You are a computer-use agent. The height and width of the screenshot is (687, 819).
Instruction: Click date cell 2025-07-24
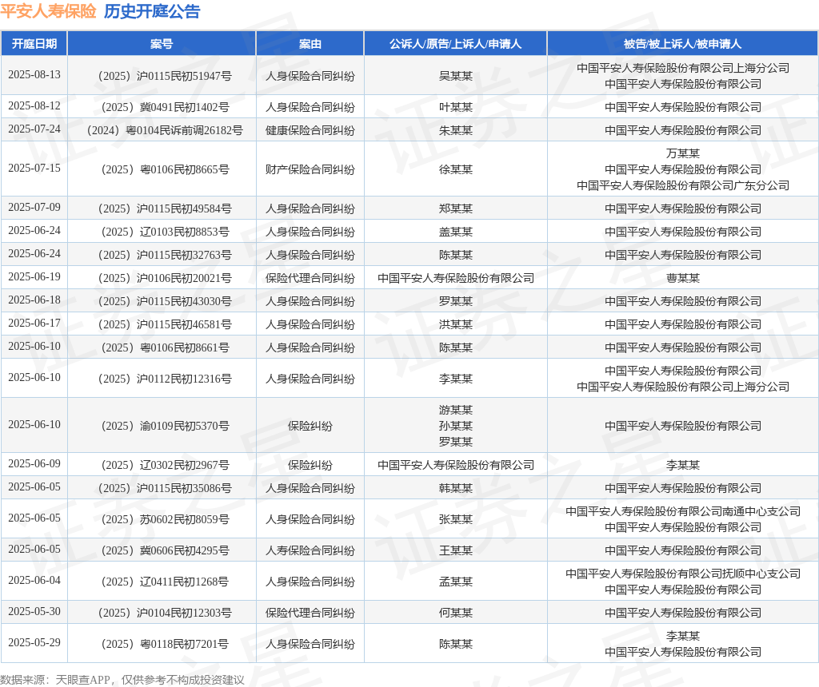click(x=34, y=129)
